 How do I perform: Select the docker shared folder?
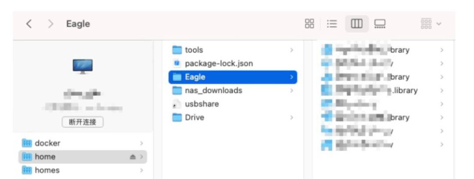coord(83,143)
